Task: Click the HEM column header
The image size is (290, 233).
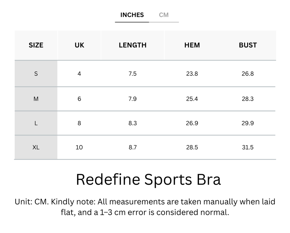Action: point(192,45)
